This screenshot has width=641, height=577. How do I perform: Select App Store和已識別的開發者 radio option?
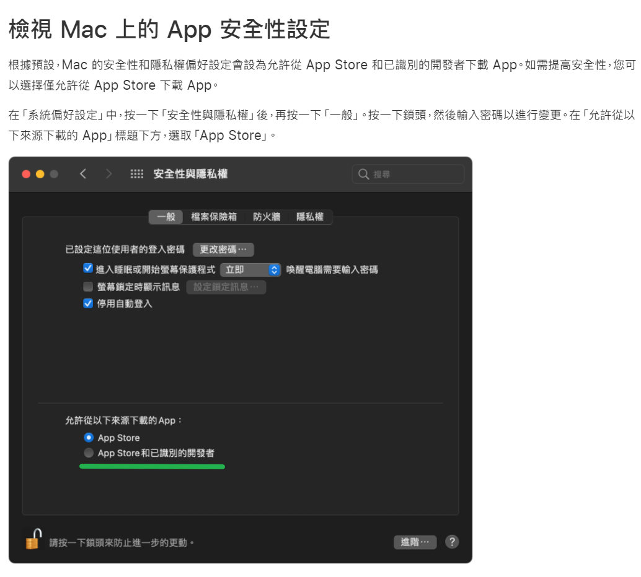[x=89, y=453]
